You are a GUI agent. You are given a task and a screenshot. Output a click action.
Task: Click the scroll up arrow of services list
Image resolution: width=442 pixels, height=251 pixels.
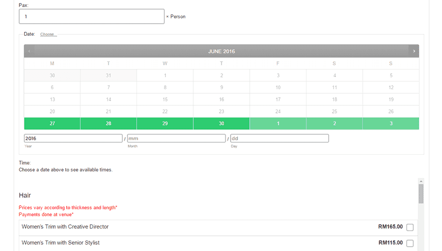click(x=421, y=181)
